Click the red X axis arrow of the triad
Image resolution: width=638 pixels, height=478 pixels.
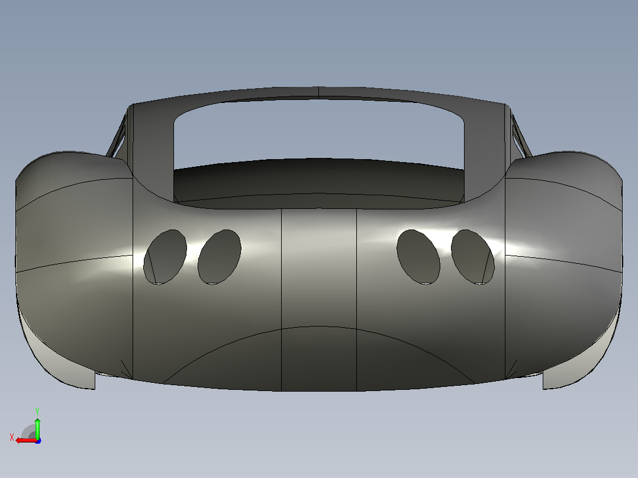tap(25, 441)
